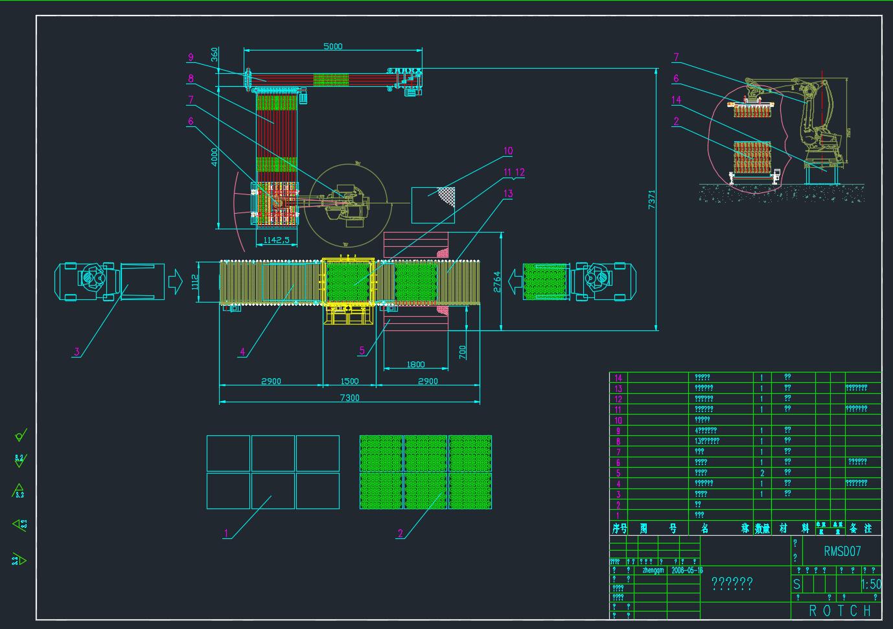Click the rectangle with hatched corner labeled 10
The width and height of the screenshot is (893, 629).
pos(432,205)
